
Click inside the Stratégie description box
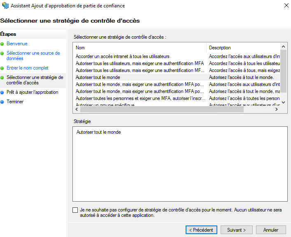[x=179, y=165]
